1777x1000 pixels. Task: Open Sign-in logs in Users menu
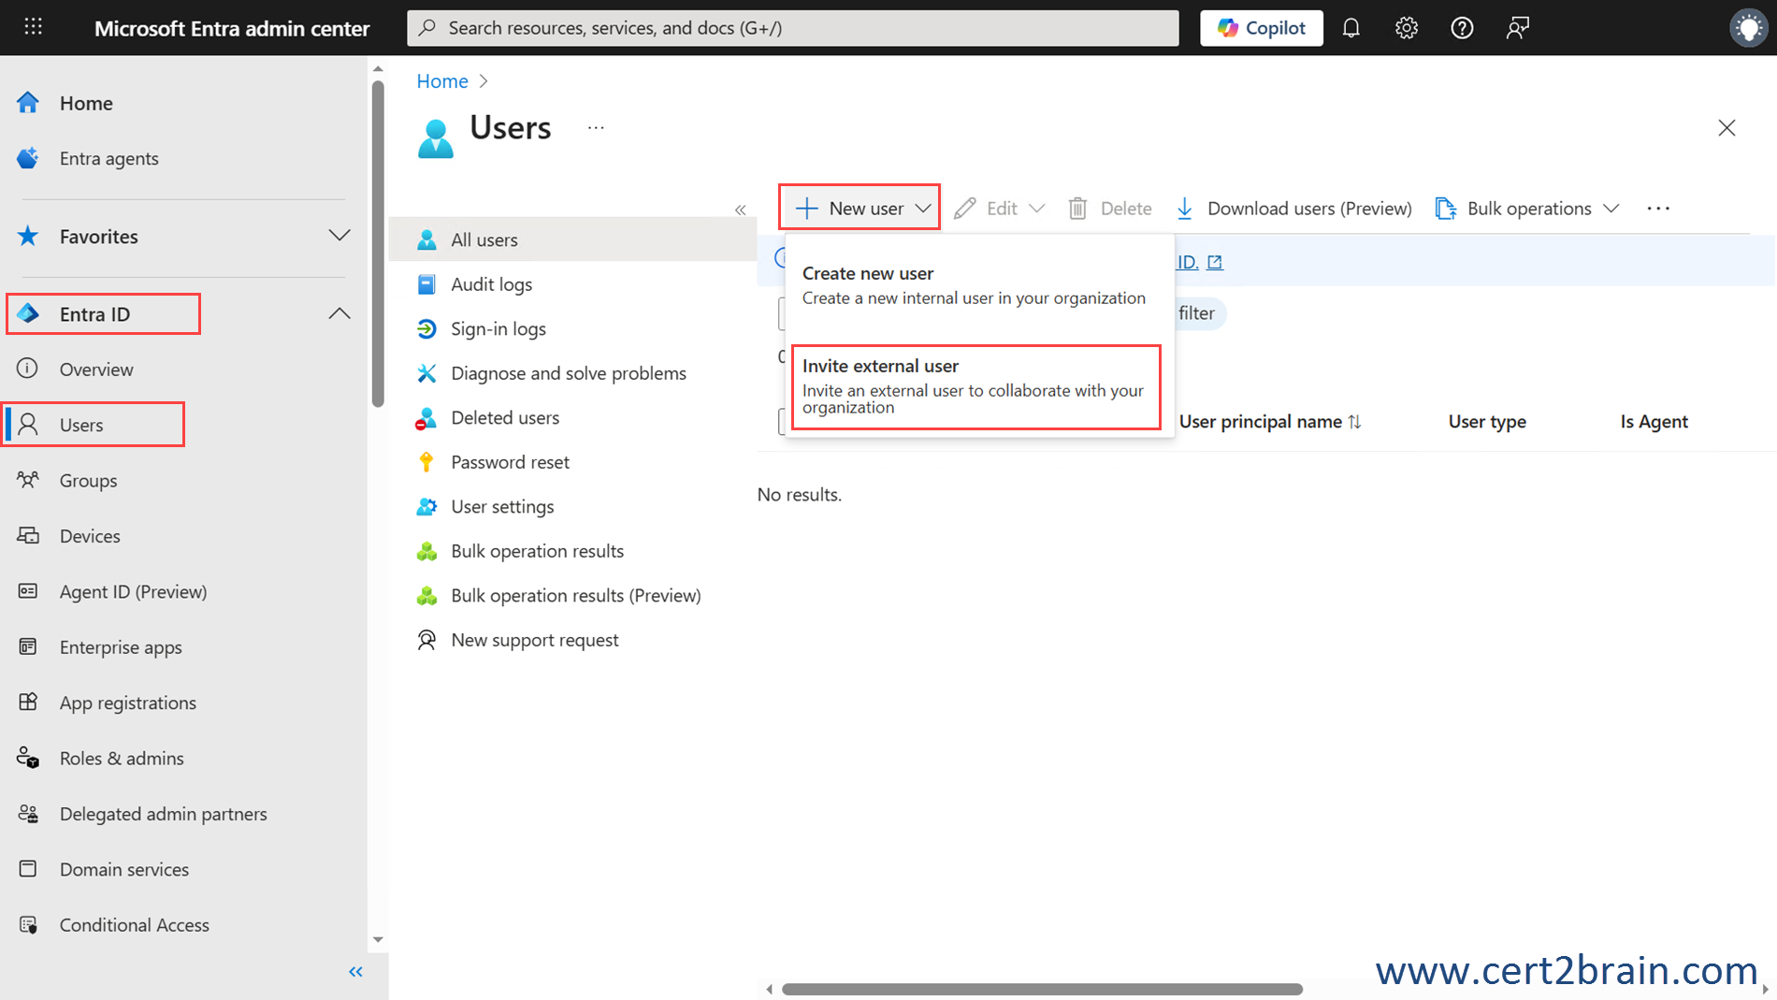click(498, 328)
